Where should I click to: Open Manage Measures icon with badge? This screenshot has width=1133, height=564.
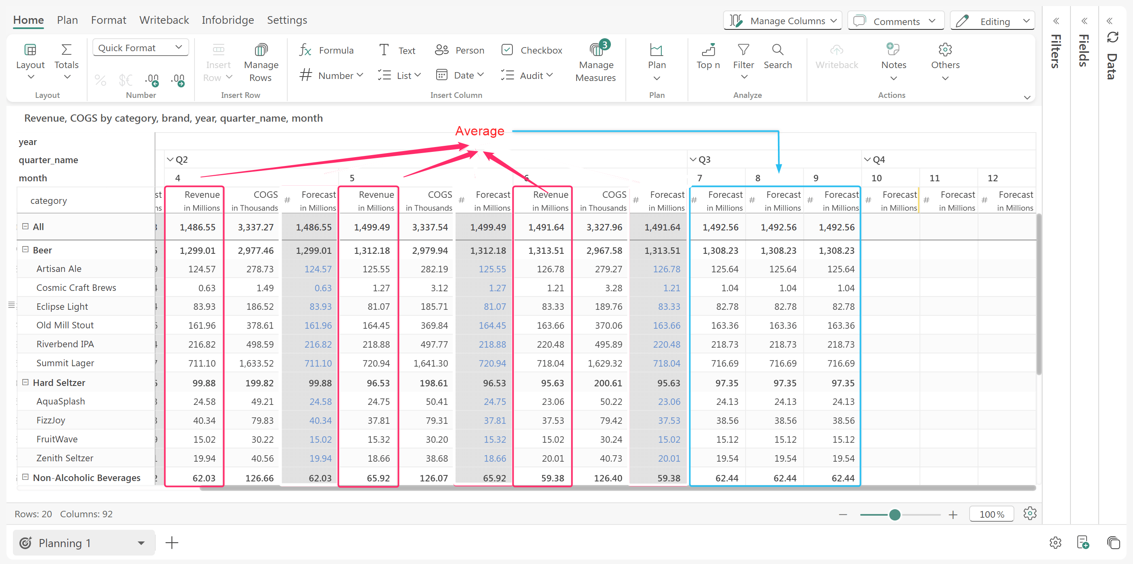pyautogui.click(x=597, y=49)
